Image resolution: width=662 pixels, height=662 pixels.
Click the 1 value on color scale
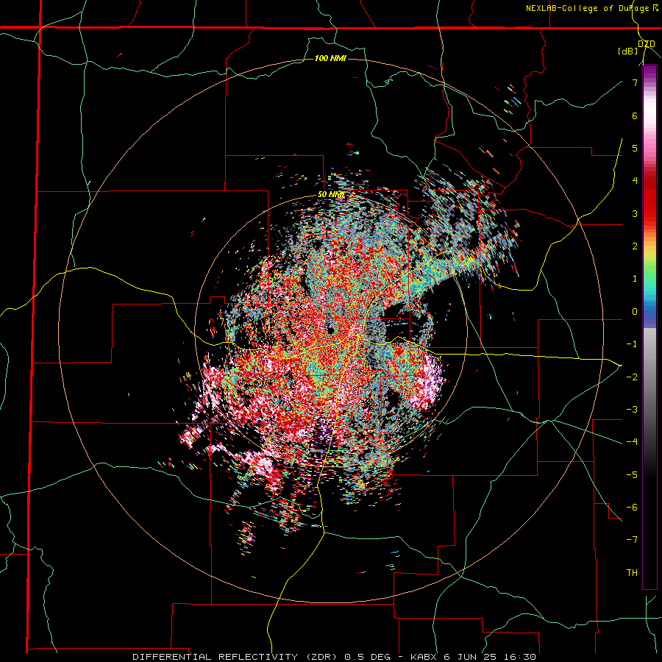point(635,279)
